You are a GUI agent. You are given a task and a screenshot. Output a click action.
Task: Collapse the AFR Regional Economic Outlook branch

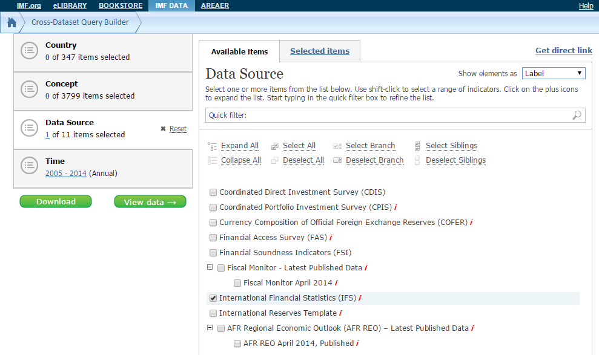pyautogui.click(x=210, y=328)
